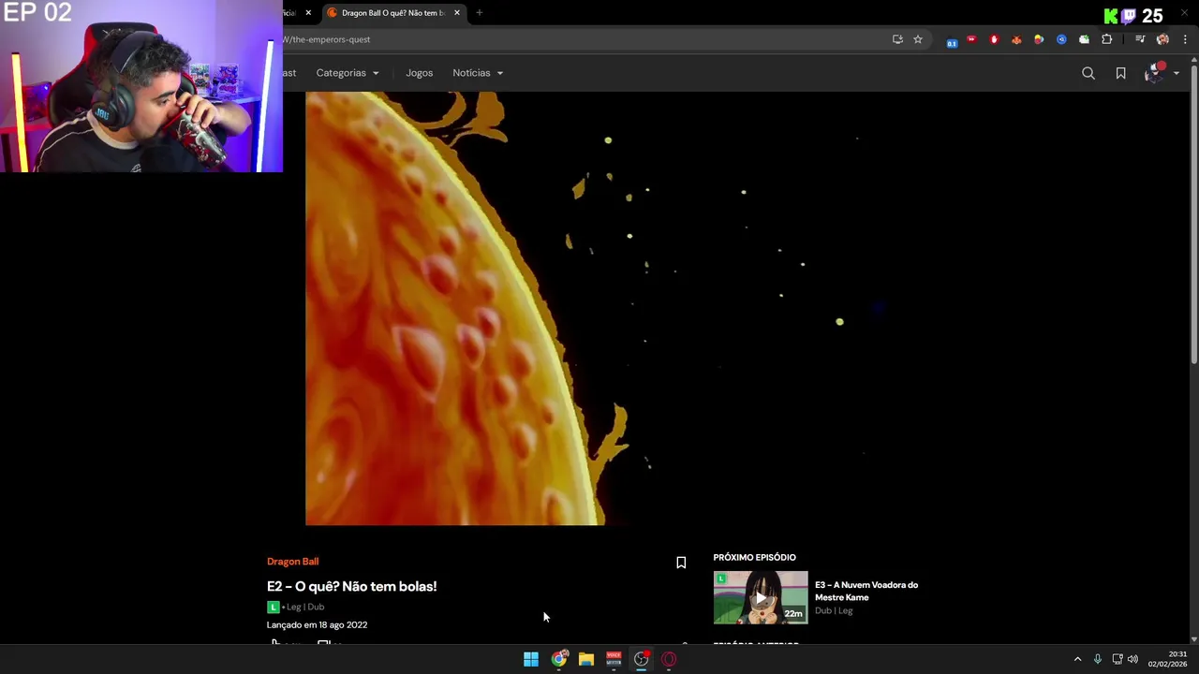Image resolution: width=1199 pixels, height=674 pixels.
Task: Click the text Lançado em 18 ago 2022
Action: tap(317, 624)
